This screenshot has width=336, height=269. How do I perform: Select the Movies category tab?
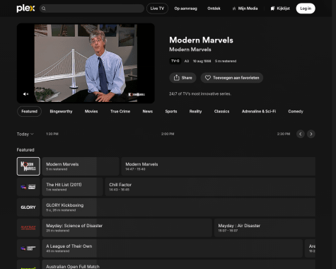click(x=91, y=111)
